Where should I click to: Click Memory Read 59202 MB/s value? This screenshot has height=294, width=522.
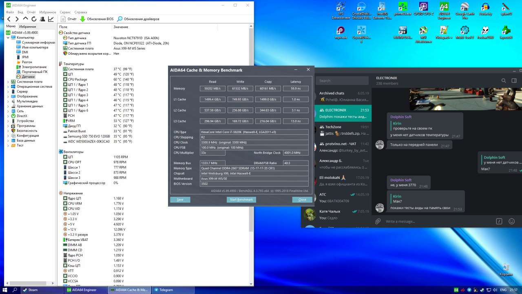(x=212, y=89)
